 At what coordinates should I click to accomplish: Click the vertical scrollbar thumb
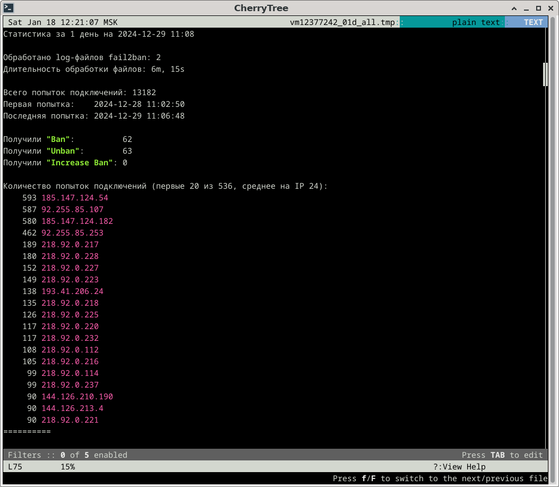[545, 74]
